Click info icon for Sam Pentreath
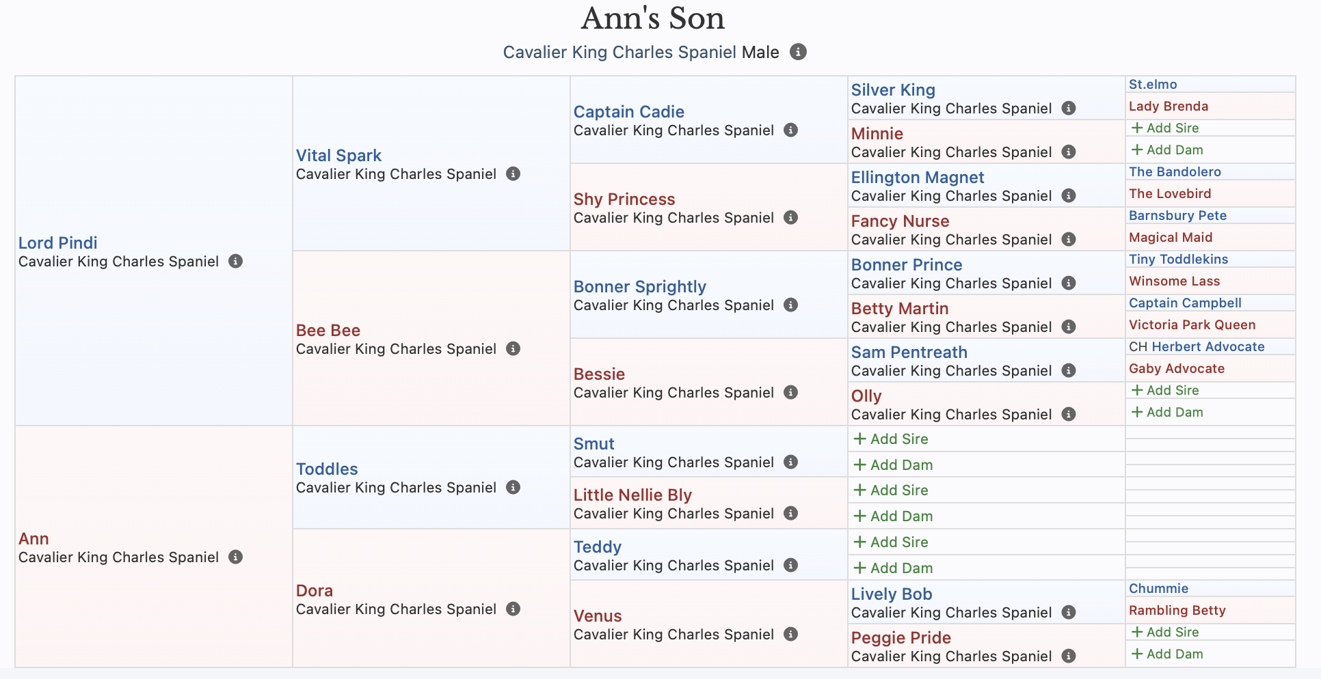This screenshot has height=679, width=1321. click(1068, 370)
